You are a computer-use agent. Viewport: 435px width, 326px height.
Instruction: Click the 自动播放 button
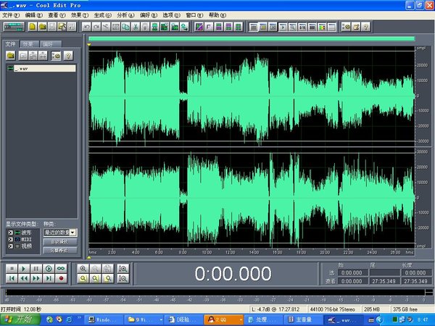59,241
